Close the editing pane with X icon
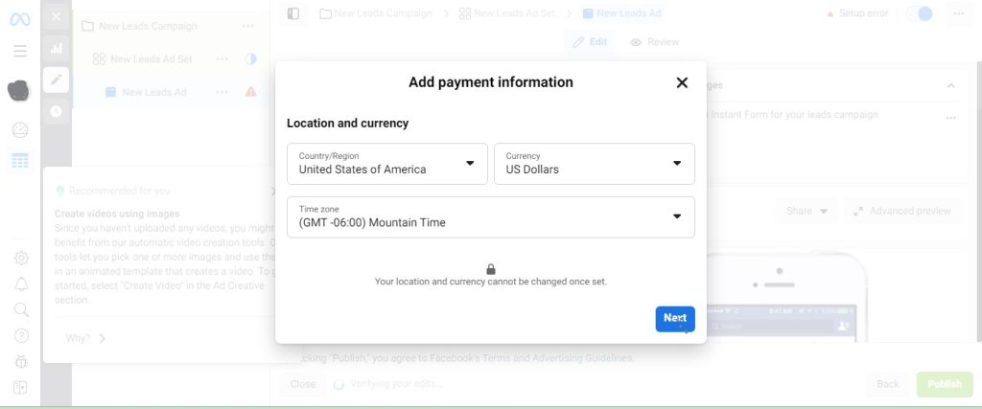Image resolution: width=982 pixels, height=409 pixels. pyautogui.click(x=56, y=17)
